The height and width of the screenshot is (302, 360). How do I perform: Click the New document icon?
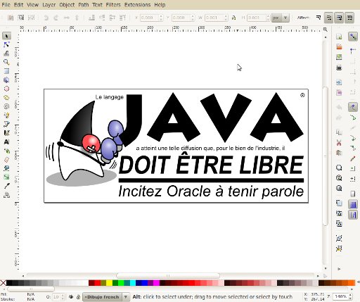pyautogui.click(x=339, y=37)
